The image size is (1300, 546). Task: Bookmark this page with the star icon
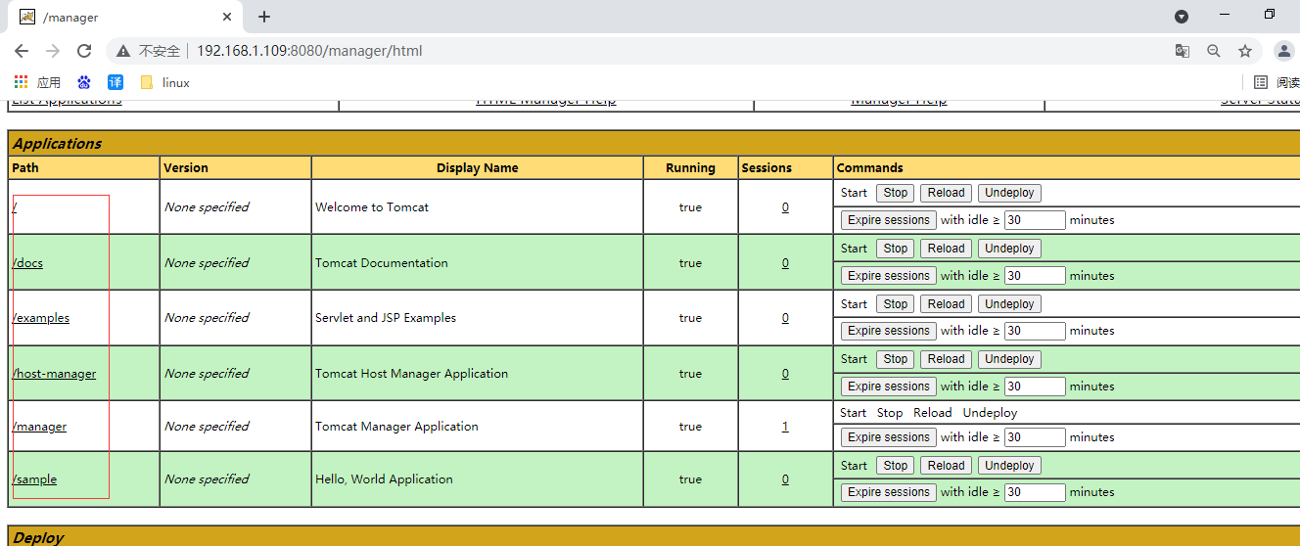1245,51
